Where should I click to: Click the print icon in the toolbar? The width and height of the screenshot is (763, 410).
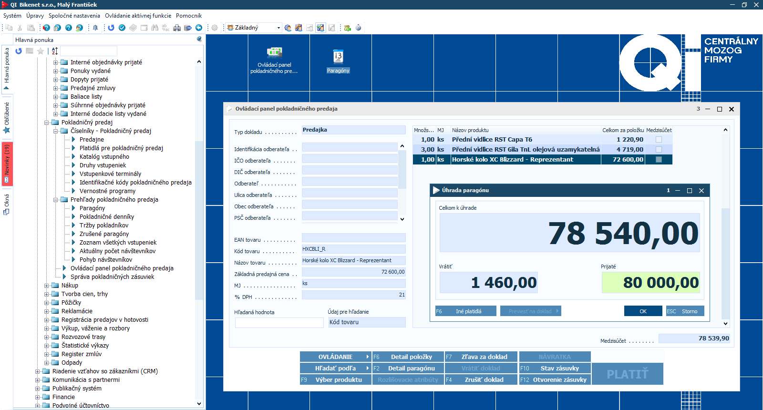(177, 28)
